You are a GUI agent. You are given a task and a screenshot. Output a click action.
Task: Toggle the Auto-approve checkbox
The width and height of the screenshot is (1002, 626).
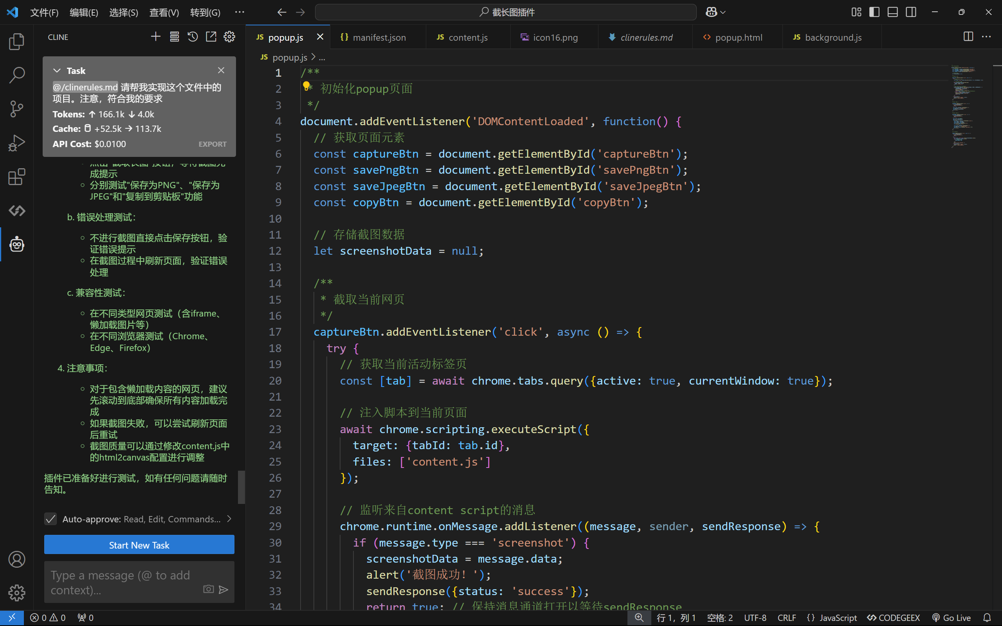50,519
